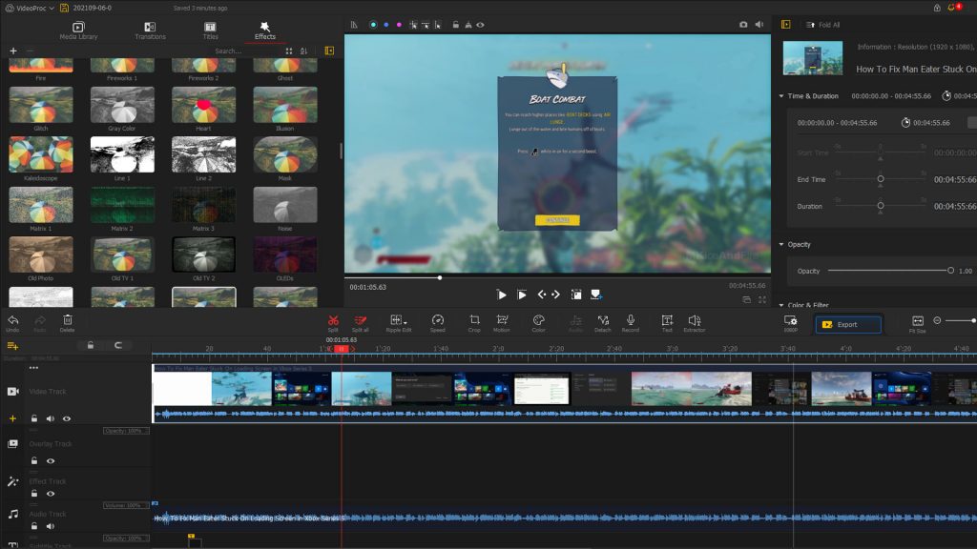Open the Video Track Opacity 100% dropdown
977x549 pixels.
[x=126, y=431]
